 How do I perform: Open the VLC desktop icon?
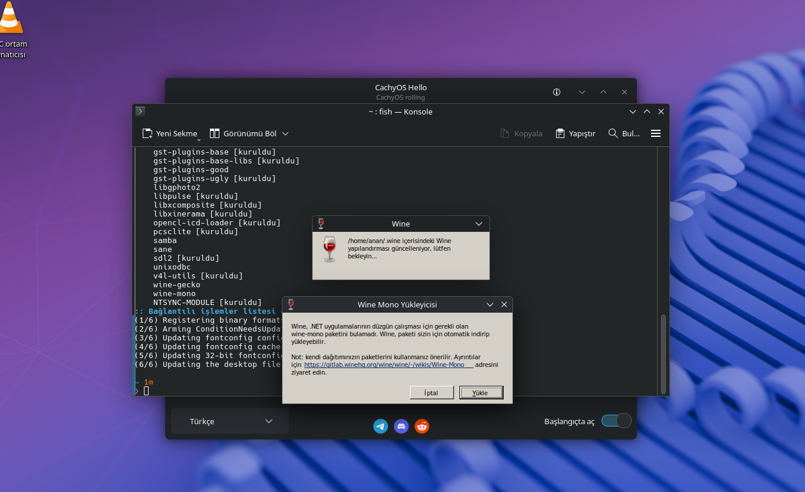pyautogui.click(x=11, y=29)
